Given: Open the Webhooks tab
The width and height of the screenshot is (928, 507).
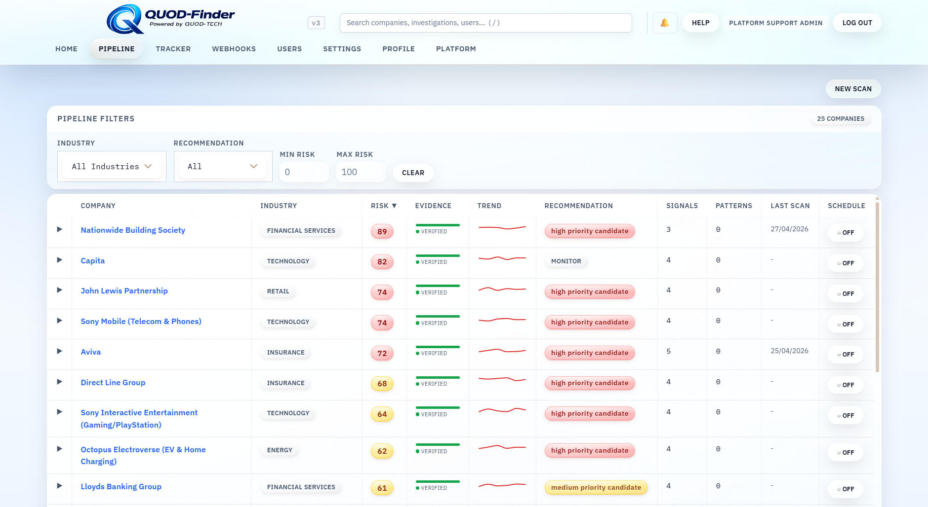Looking at the screenshot, I should click(x=234, y=49).
